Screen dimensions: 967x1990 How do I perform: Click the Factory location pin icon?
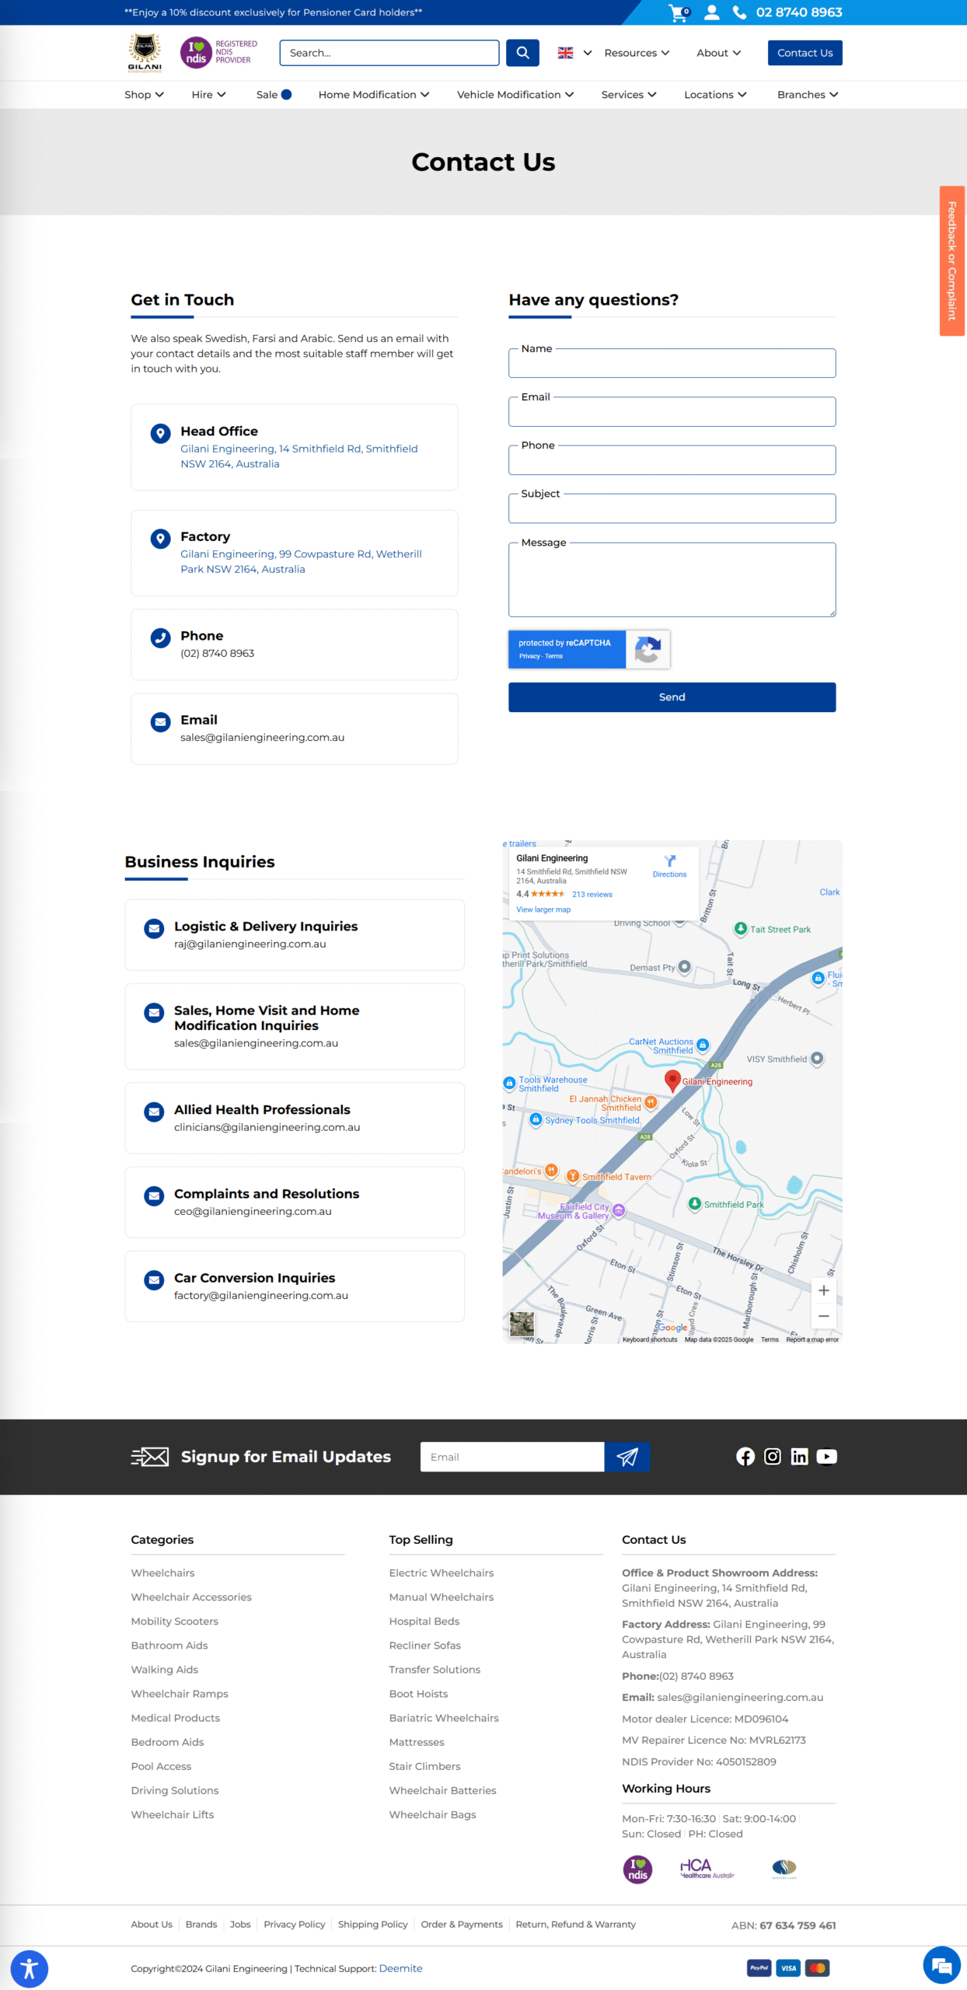[160, 539]
